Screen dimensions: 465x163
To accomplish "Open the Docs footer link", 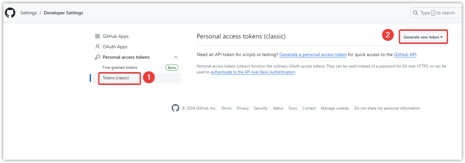I will (293, 108).
